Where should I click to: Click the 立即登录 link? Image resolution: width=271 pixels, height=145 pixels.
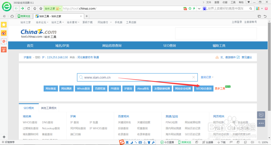(x=237, y=22)
